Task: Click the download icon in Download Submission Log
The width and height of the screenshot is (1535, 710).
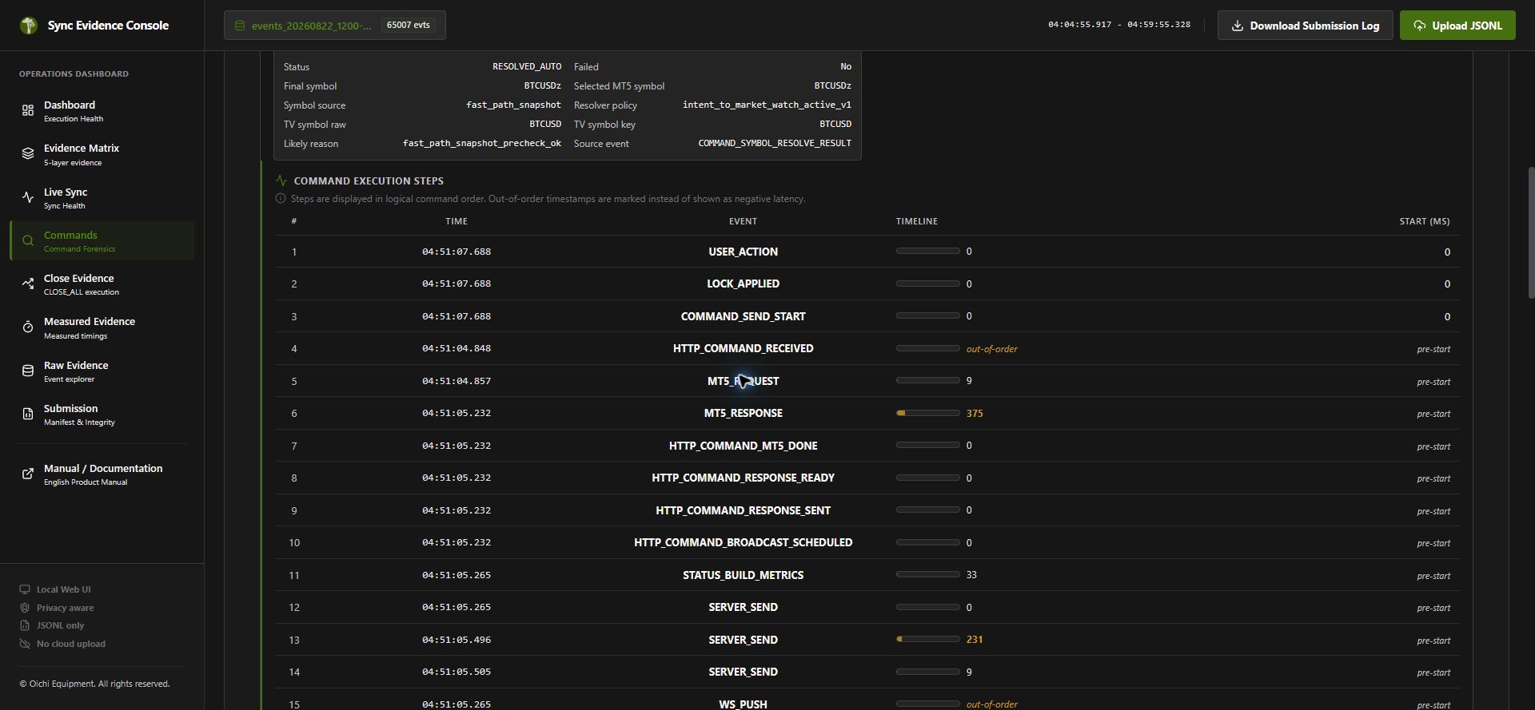Action: (1237, 26)
